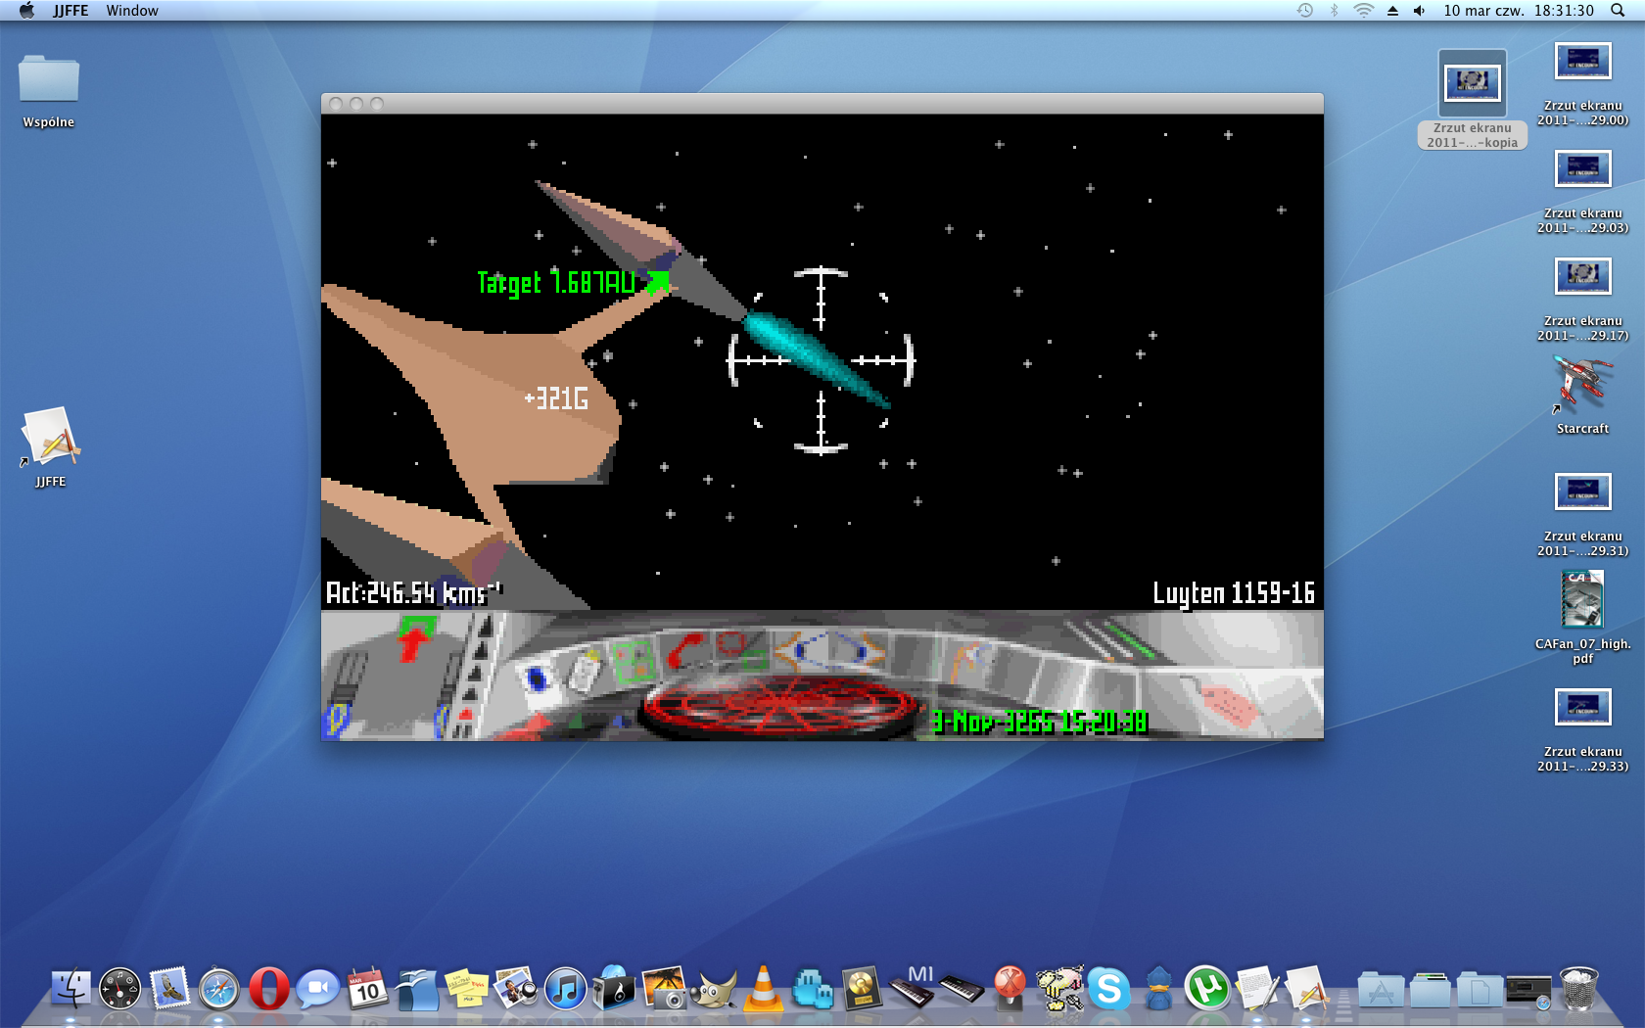Click the Time Machine menu bar icon
Image resolution: width=1645 pixels, height=1028 pixels.
pyautogui.click(x=1305, y=11)
